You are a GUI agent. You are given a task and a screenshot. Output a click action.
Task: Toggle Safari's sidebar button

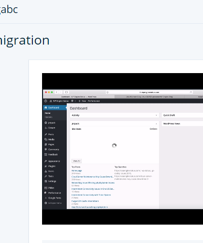tap(66, 92)
